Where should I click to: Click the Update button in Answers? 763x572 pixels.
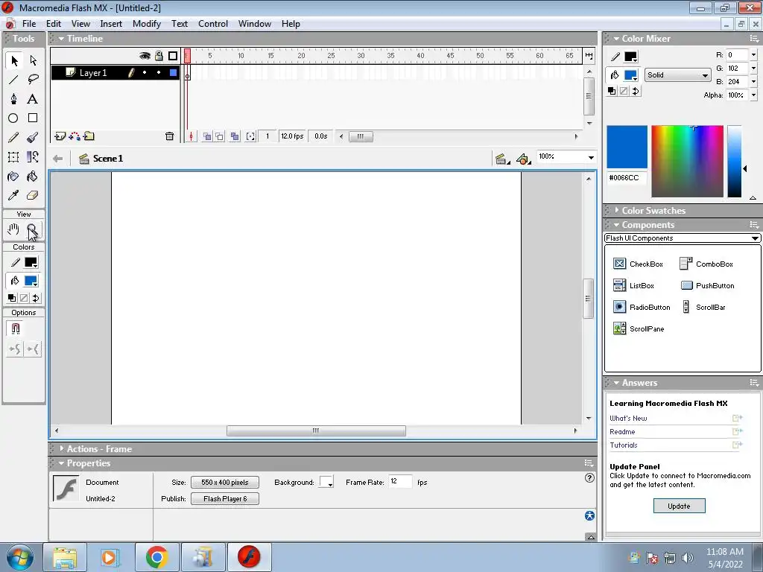click(x=679, y=506)
